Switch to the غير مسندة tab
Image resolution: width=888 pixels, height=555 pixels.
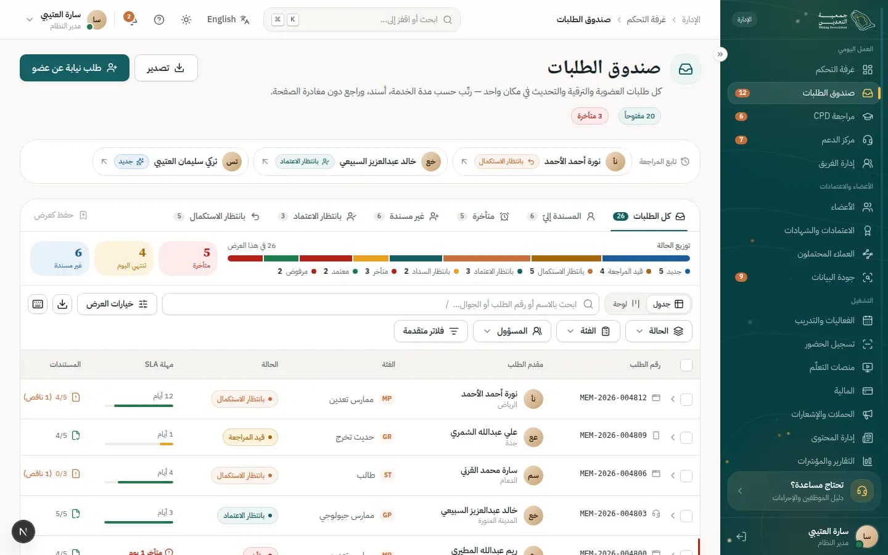(x=406, y=216)
